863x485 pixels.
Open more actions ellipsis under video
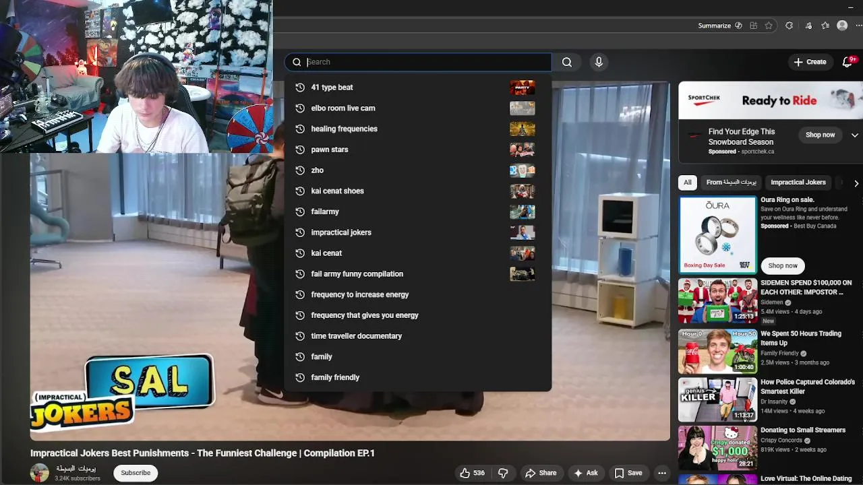(662, 473)
